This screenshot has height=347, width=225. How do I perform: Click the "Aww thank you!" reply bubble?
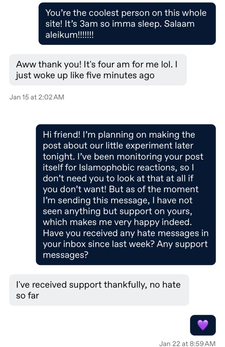(x=98, y=70)
